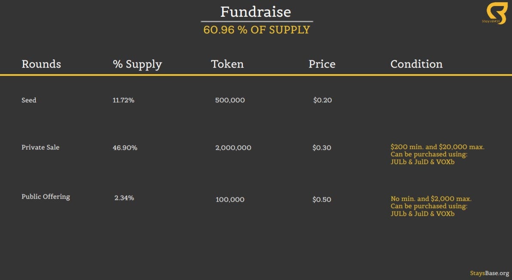This screenshot has width=512, height=280.
Task: Select the Condition column header
Action: tap(417, 64)
